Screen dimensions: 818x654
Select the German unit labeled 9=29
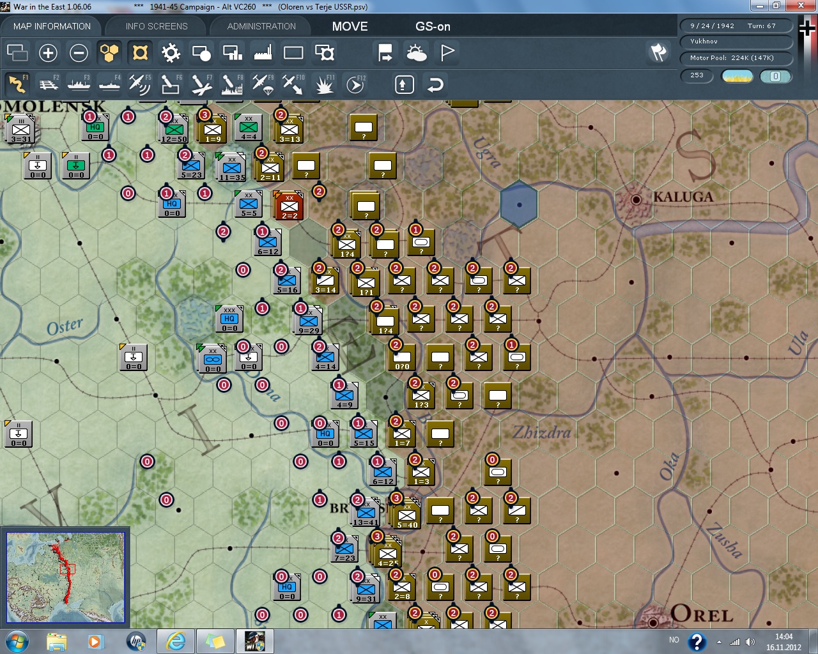(x=308, y=321)
